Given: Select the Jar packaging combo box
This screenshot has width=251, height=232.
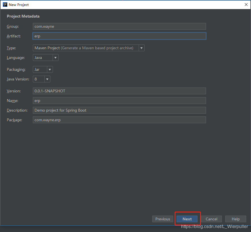Looking at the screenshot, I should [43, 69].
